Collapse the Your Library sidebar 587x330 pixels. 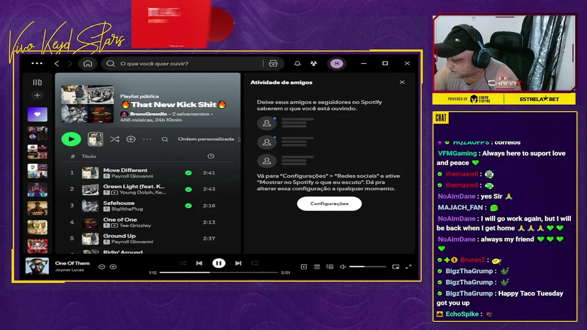[37, 82]
